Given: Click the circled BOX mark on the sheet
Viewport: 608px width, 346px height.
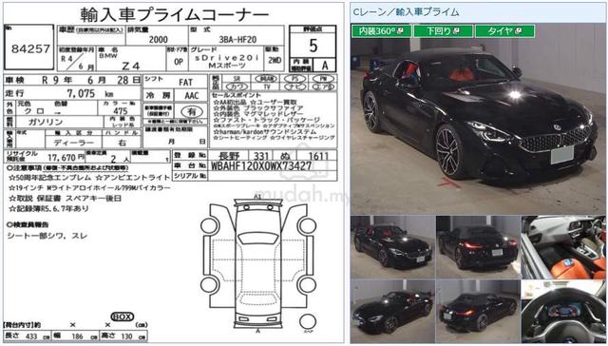Looking at the screenshot, I should coord(123,317).
